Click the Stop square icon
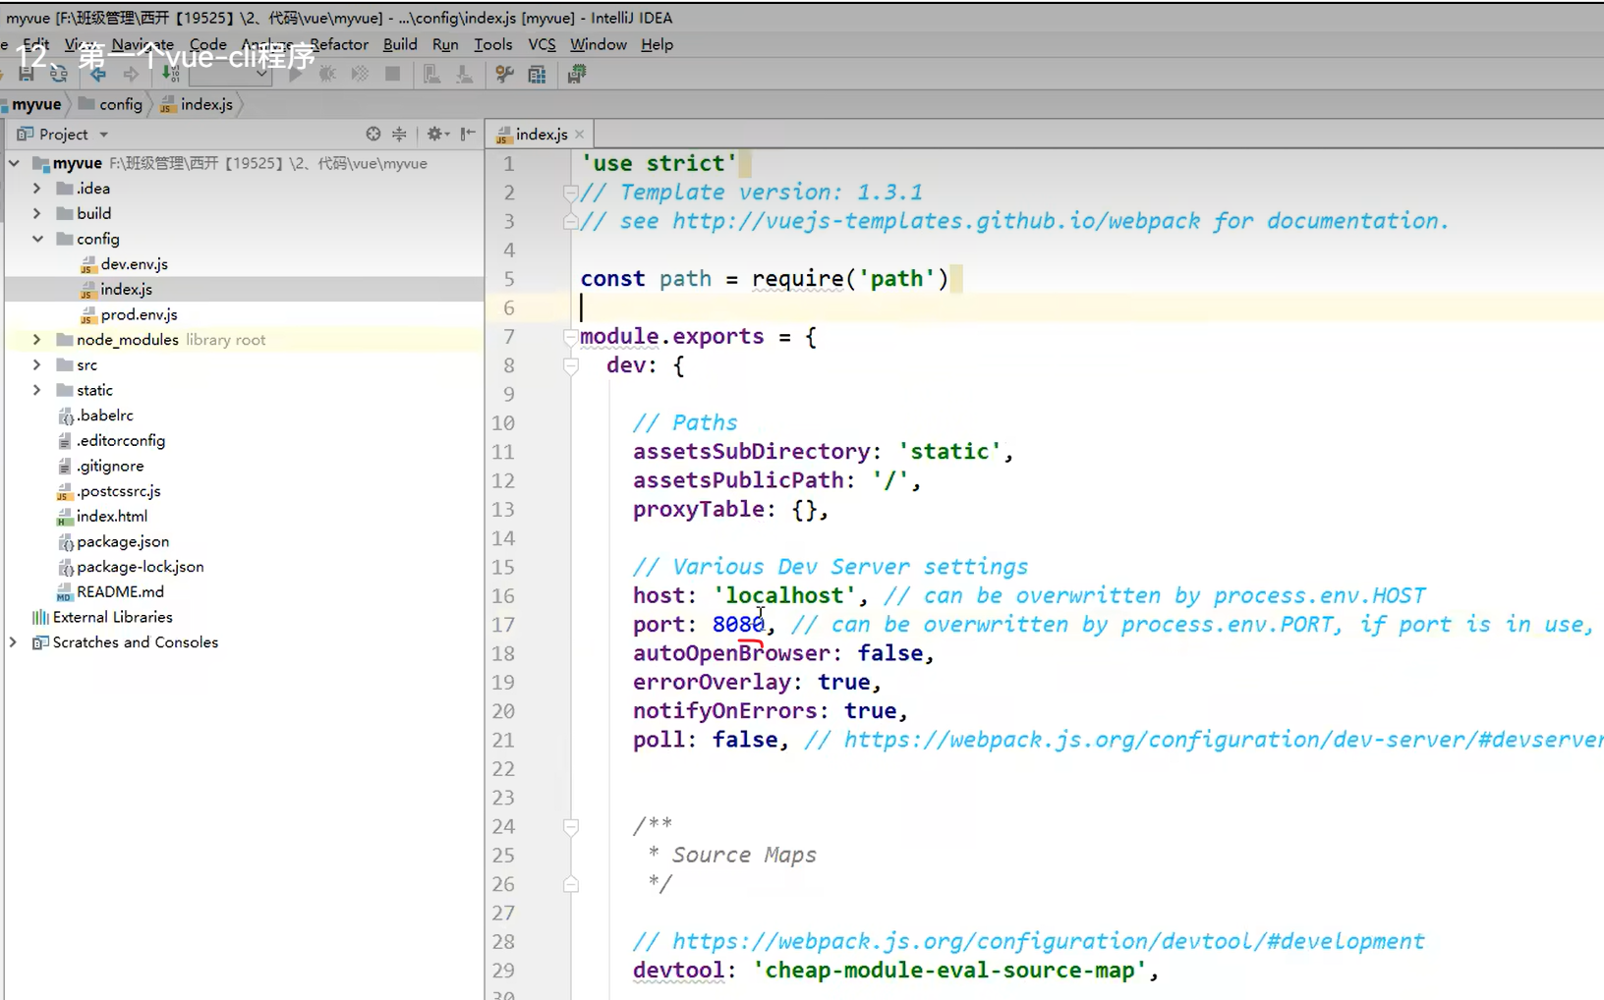Viewport: 1604px width, 1000px height. (x=392, y=74)
